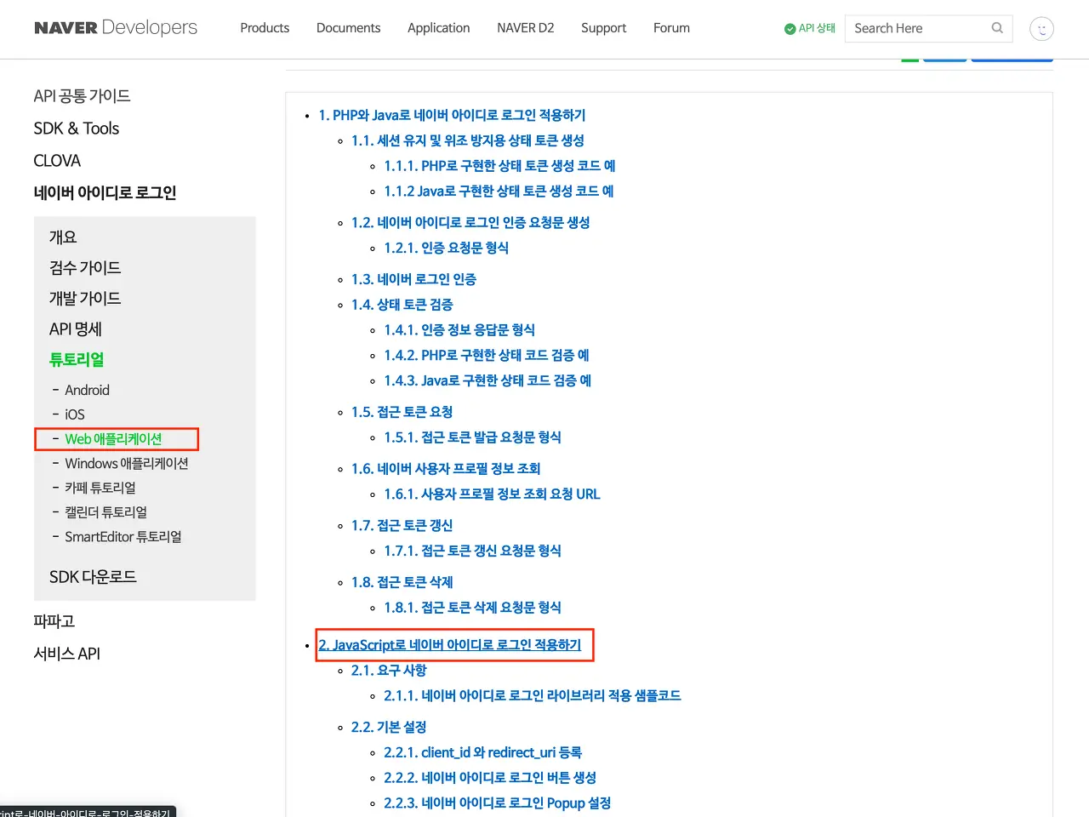
Task: Open 개요 in the sidebar
Action: point(63,237)
